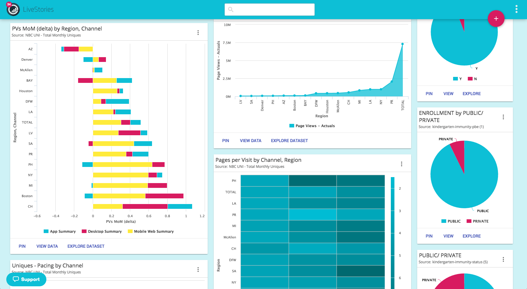Open options menu for PUBLIC/ PRIVATE card

(503, 259)
